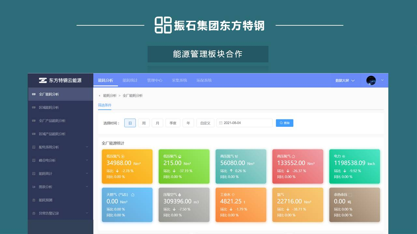The width and height of the screenshot is (417, 234).
Task: Click the flame icon next to 压缩空气
Action: pos(180,195)
